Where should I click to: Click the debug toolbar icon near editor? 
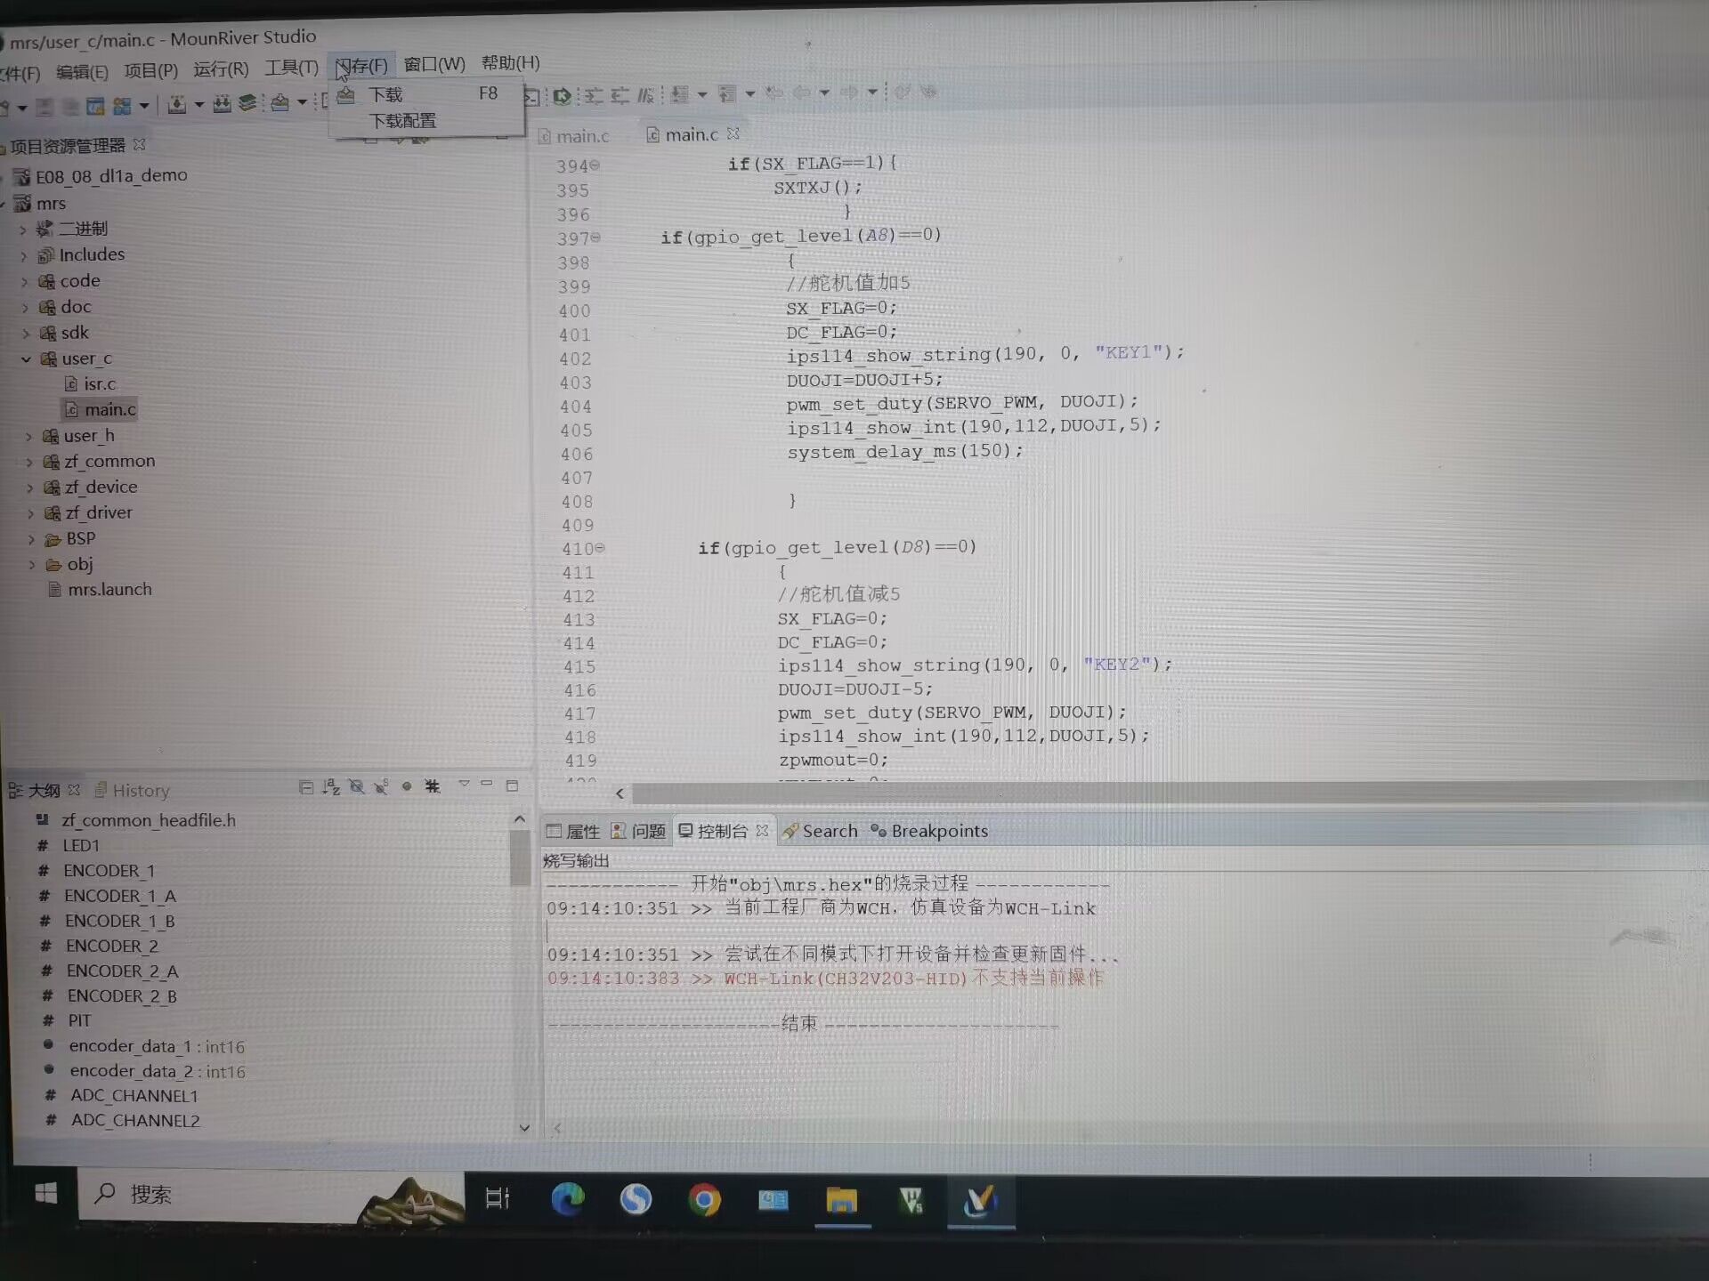pos(562,96)
